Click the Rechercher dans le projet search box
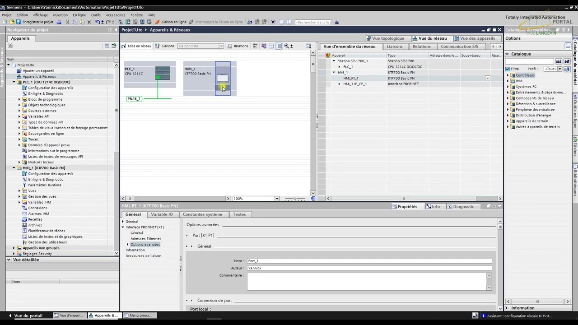This screenshot has width=578, height=325. (x=312, y=22)
